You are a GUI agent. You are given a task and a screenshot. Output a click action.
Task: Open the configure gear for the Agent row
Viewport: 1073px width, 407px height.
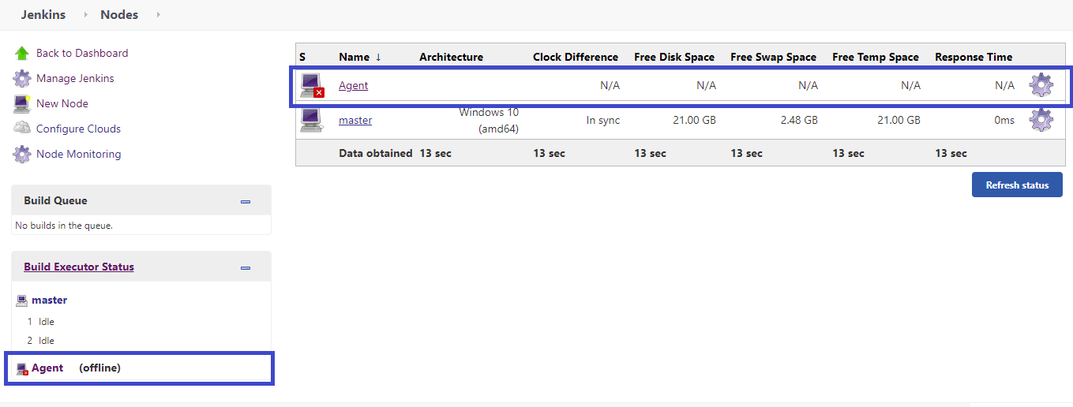click(1041, 85)
